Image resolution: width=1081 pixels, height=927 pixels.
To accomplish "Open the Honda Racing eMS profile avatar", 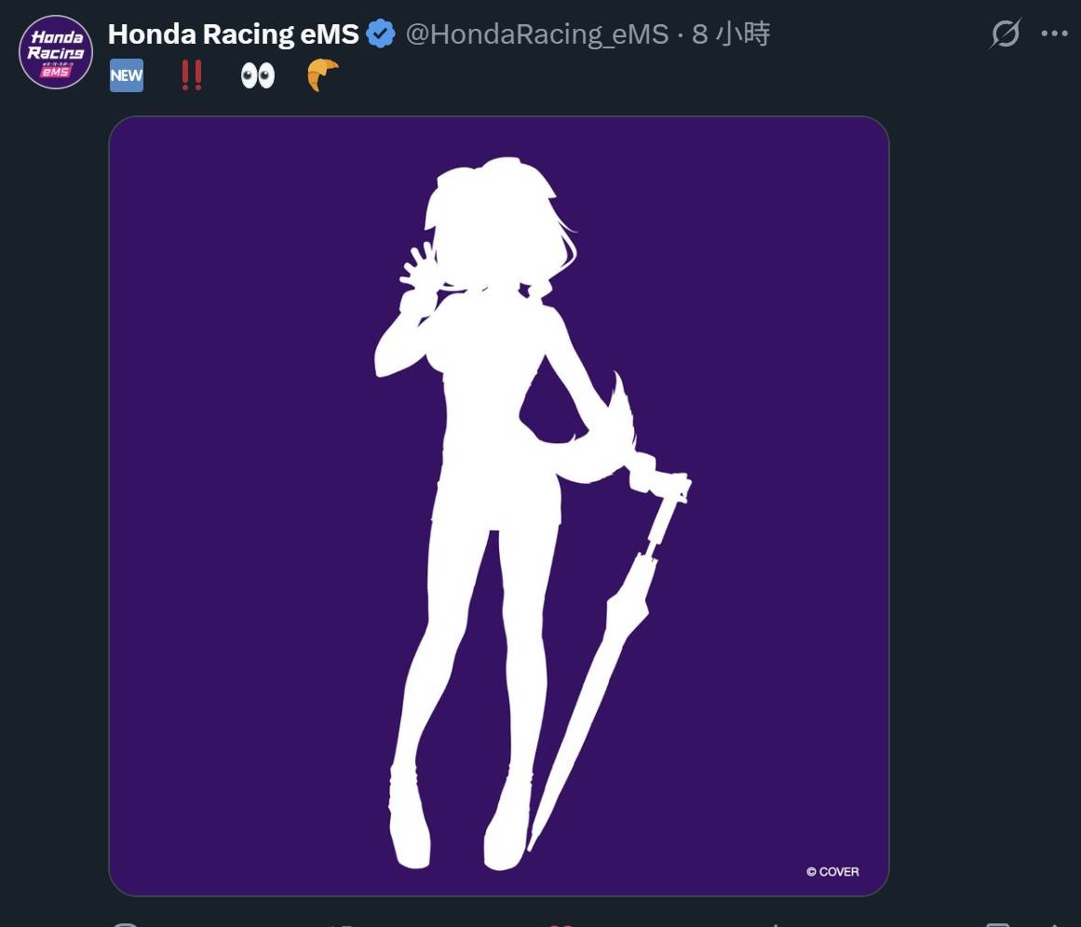I will click(56, 53).
